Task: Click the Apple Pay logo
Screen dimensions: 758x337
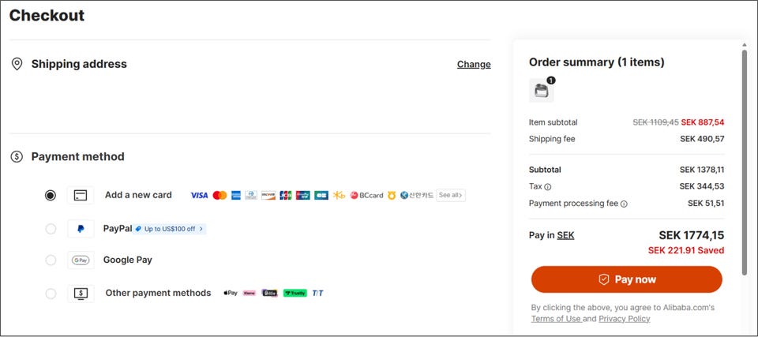Action: pos(231,293)
